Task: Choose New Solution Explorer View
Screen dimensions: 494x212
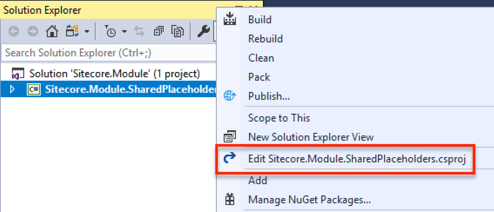Action: tap(311, 137)
